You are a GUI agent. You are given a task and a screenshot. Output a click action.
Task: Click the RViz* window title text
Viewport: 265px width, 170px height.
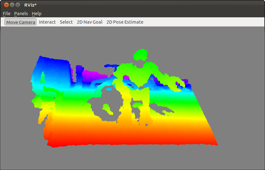point(31,5)
